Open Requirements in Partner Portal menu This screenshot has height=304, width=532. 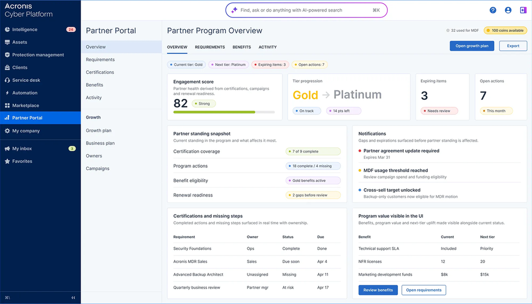pos(121,60)
